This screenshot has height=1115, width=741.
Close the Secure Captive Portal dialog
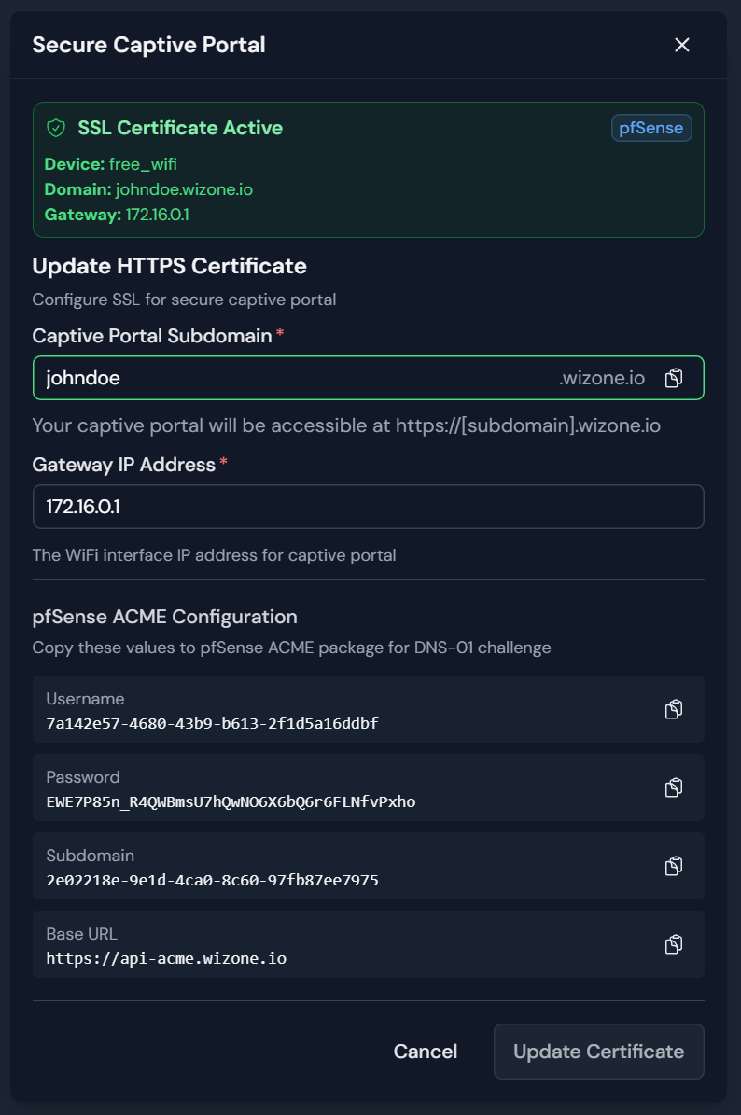[681, 44]
